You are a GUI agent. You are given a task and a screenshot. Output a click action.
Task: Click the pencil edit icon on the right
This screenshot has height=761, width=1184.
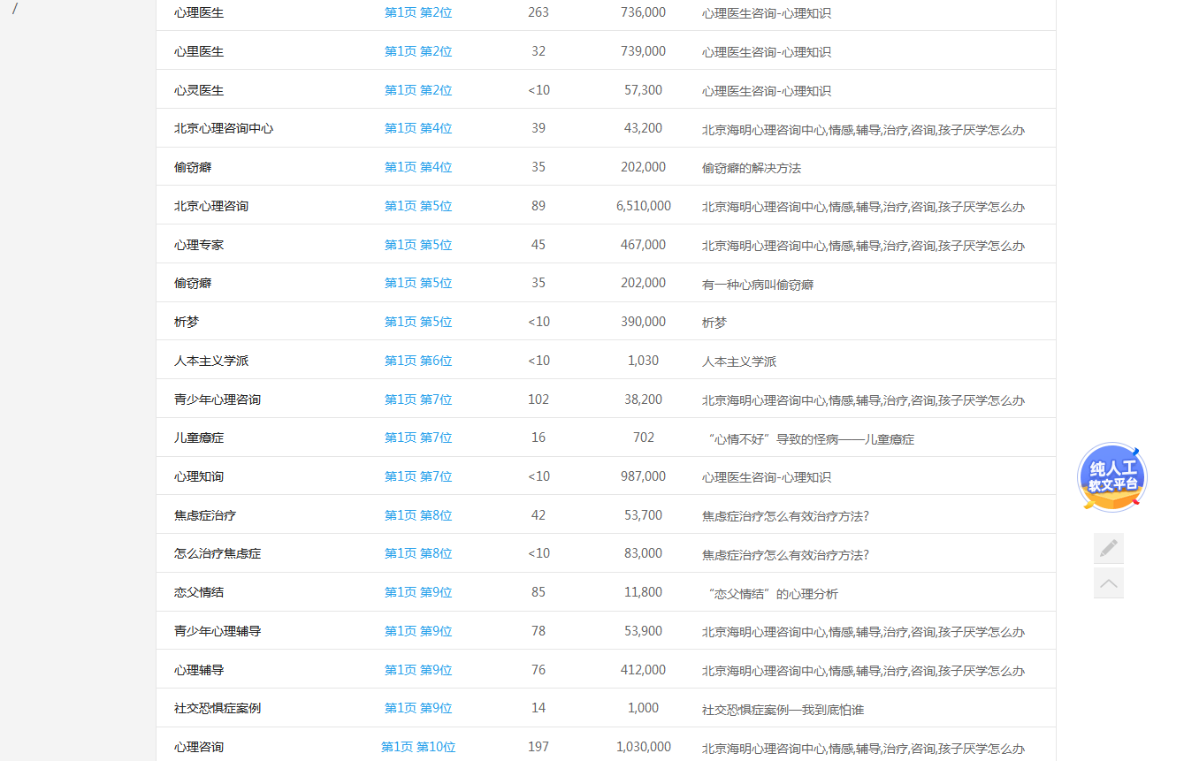[x=1109, y=548]
